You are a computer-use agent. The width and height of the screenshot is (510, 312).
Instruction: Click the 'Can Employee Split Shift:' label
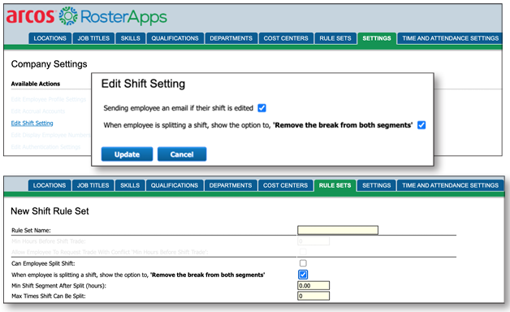43,263
